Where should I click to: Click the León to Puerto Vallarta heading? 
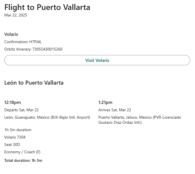click(x=34, y=83)
